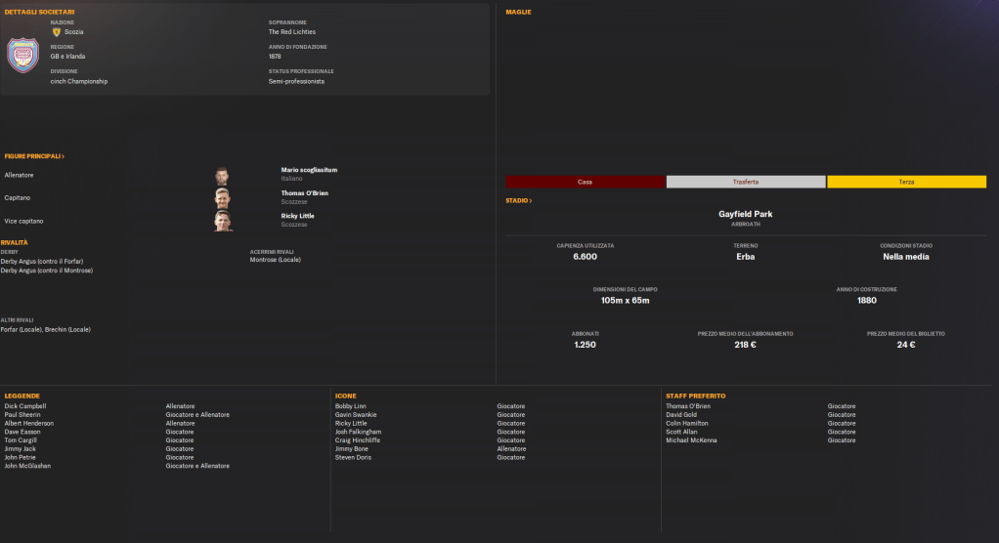The width and height of the screenshot is (999, 543).
Task: Select Bobby Linn in Icone list
Action: (x=350, y=406)
